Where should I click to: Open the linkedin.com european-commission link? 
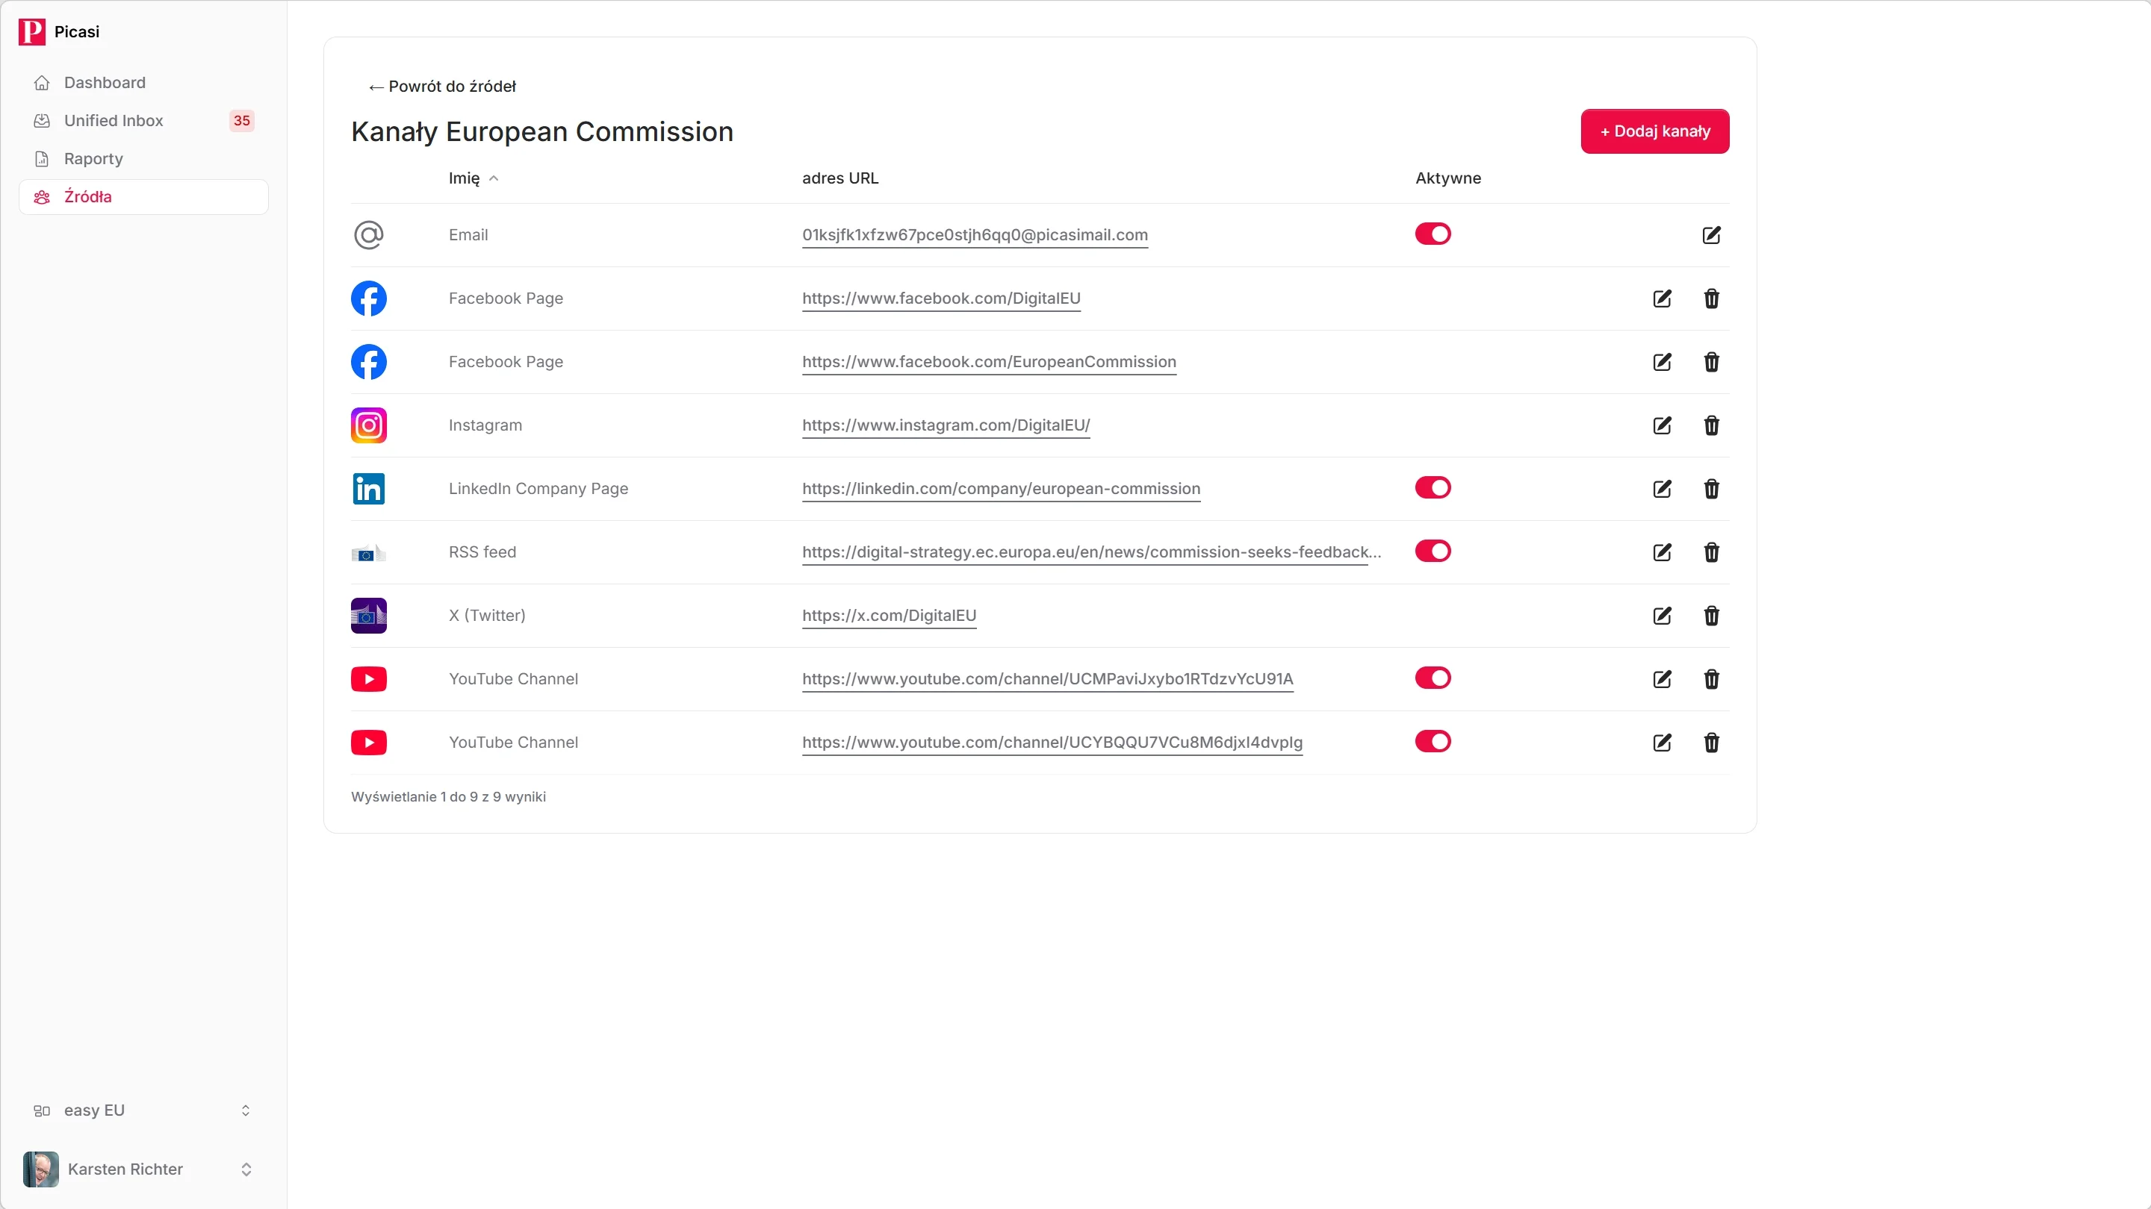(x=1001, y=489)
